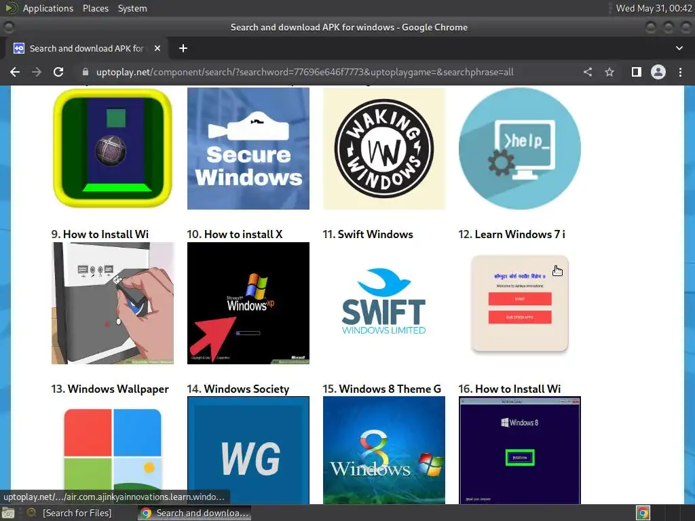Open the help monitor app icon
The height and width of the screenshot is (521, 695).
(x=519, y=148)
